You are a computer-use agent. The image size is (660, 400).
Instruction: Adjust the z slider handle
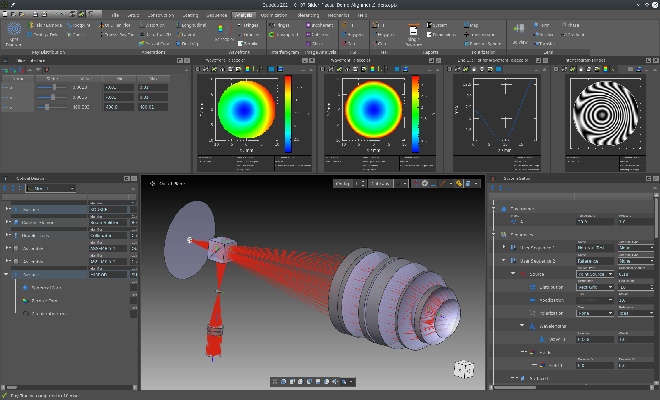(47, 107)
